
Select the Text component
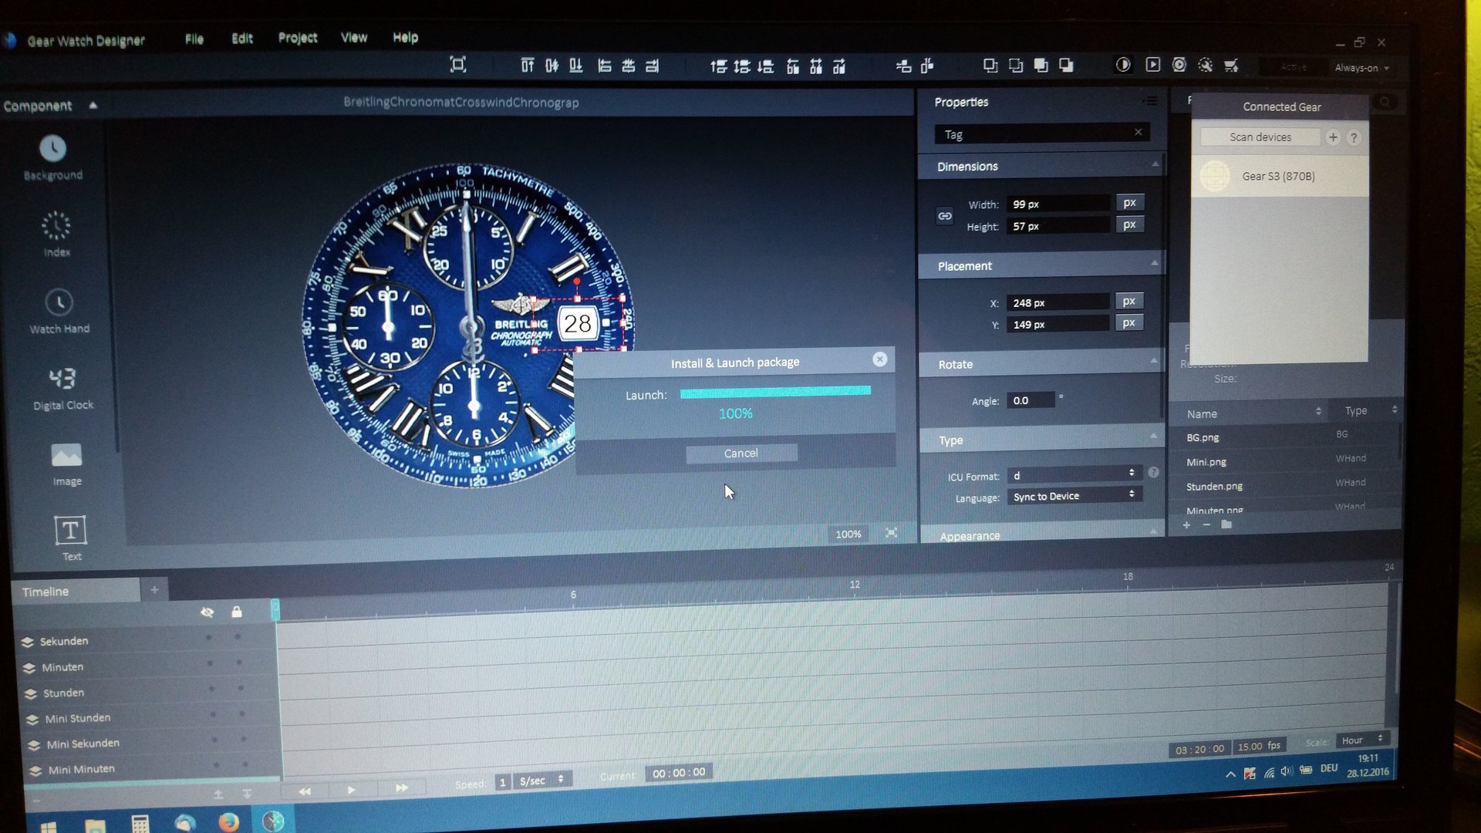tap(70, 538)
